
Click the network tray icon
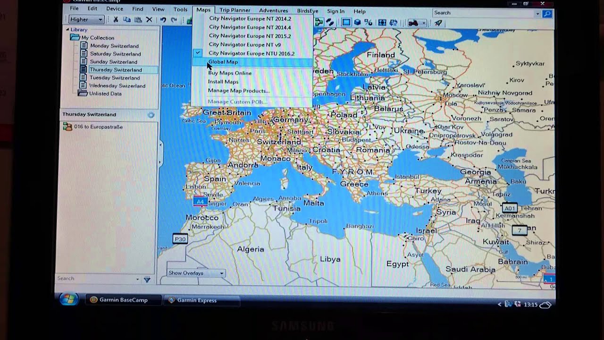coord(509,304)
